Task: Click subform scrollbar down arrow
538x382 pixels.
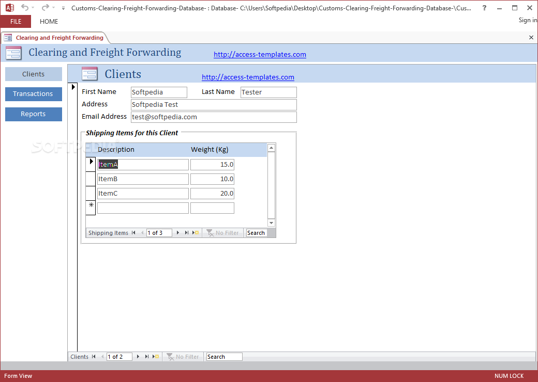Action: click(271, 223)
